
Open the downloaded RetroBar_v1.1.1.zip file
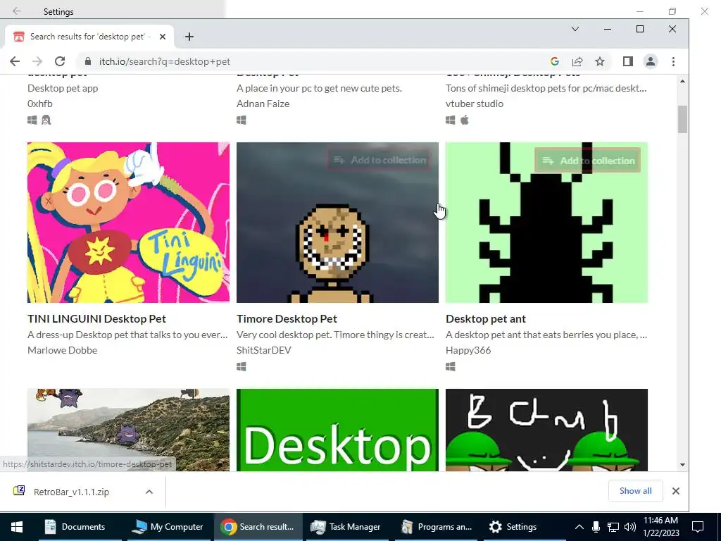pyautogui.click(x=72, y=492)
